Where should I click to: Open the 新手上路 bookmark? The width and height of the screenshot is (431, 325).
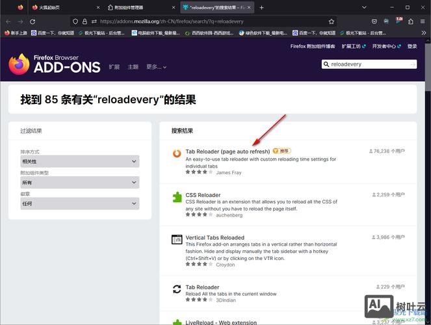(x=16, y=33)
